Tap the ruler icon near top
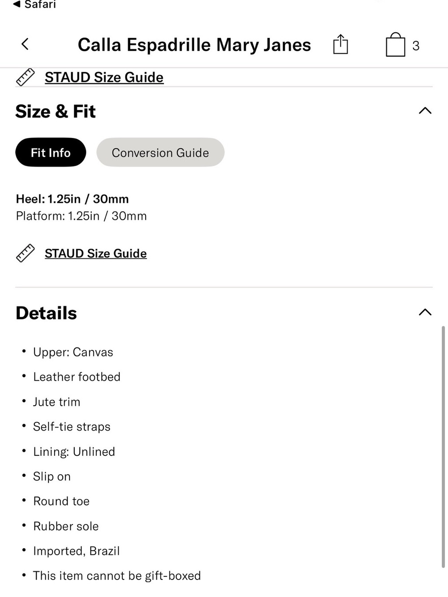Image resolution: width=448 pixels, height=597 pixels. [x=26, y=77]
